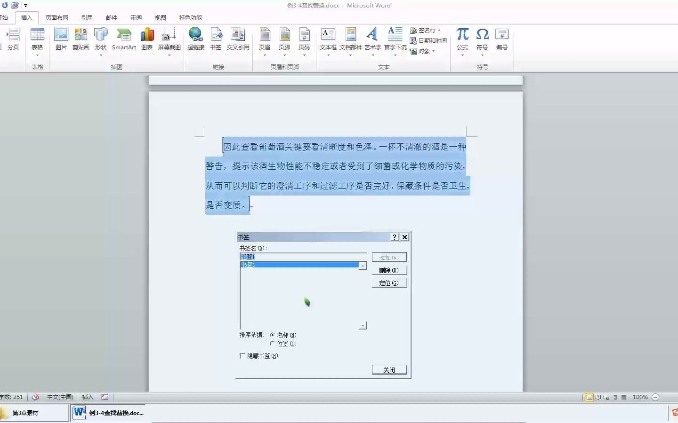Open 剪贴画 clip art
The image size is (678, 423).
(x=81, y=39)
